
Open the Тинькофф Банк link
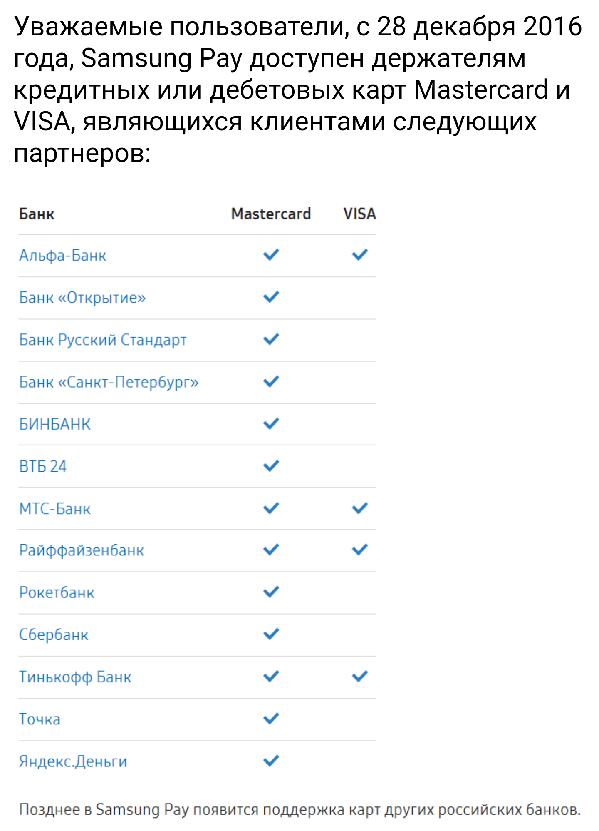(x=75, y=677)
